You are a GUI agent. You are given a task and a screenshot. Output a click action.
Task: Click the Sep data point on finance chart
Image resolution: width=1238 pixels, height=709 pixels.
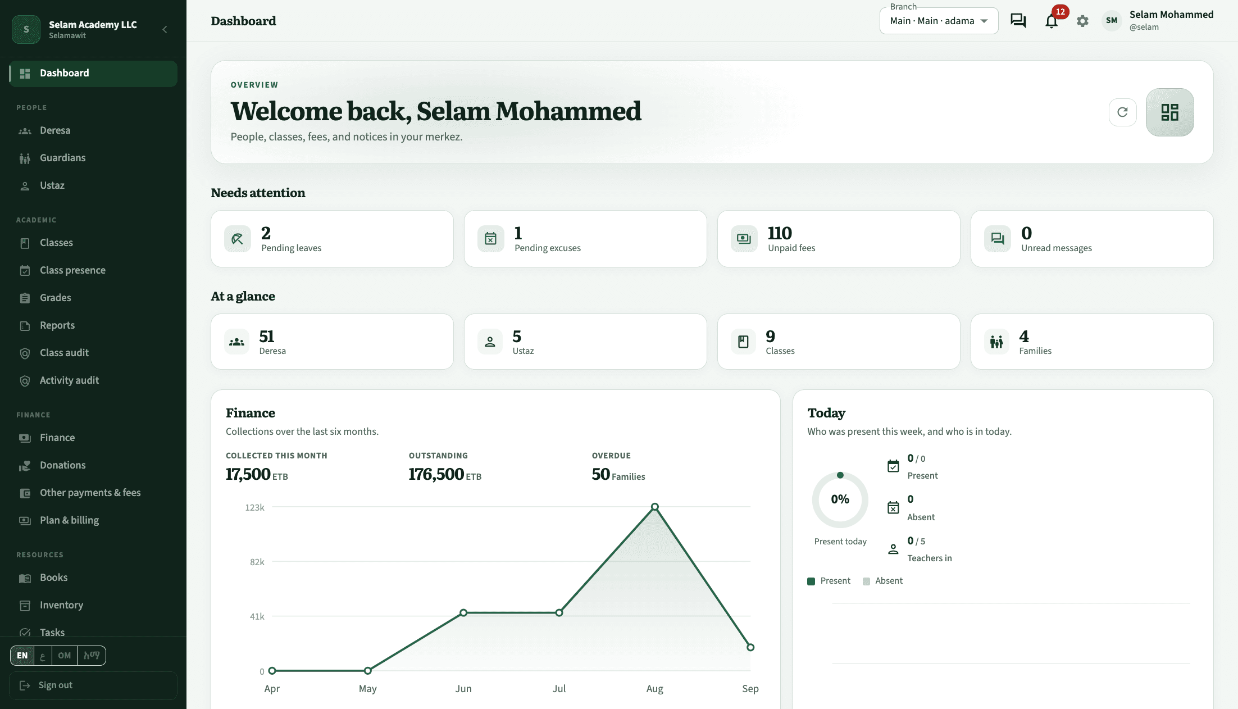point(750,647)
